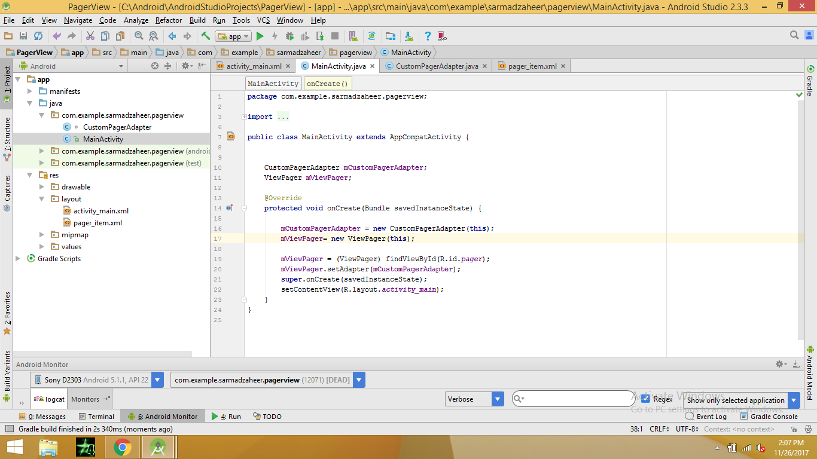Viewport: 817px width, 459px height.
Task: Open the pagerview process dropdown
Action: coord(267,380)
